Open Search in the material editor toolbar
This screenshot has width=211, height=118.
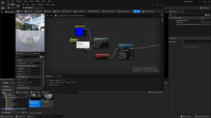(47, 11)
